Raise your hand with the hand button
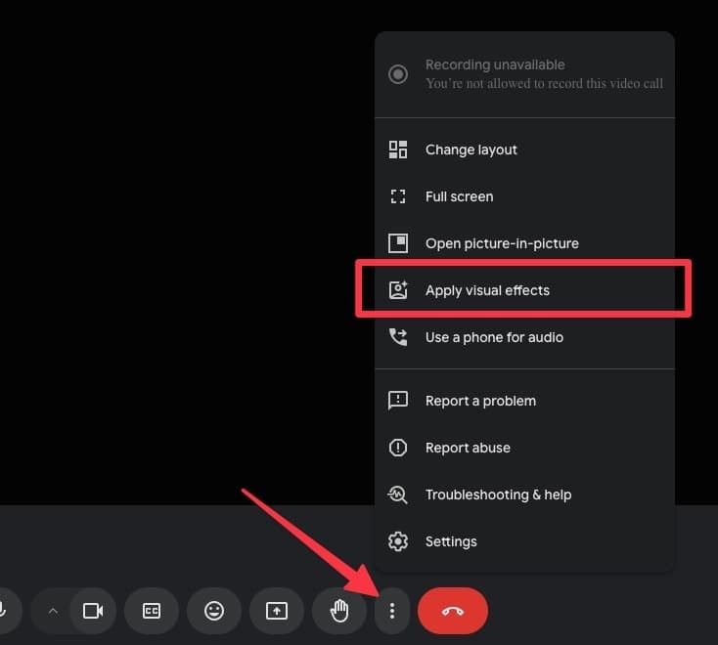The image size is (718, 645). (x=339, y=611)
